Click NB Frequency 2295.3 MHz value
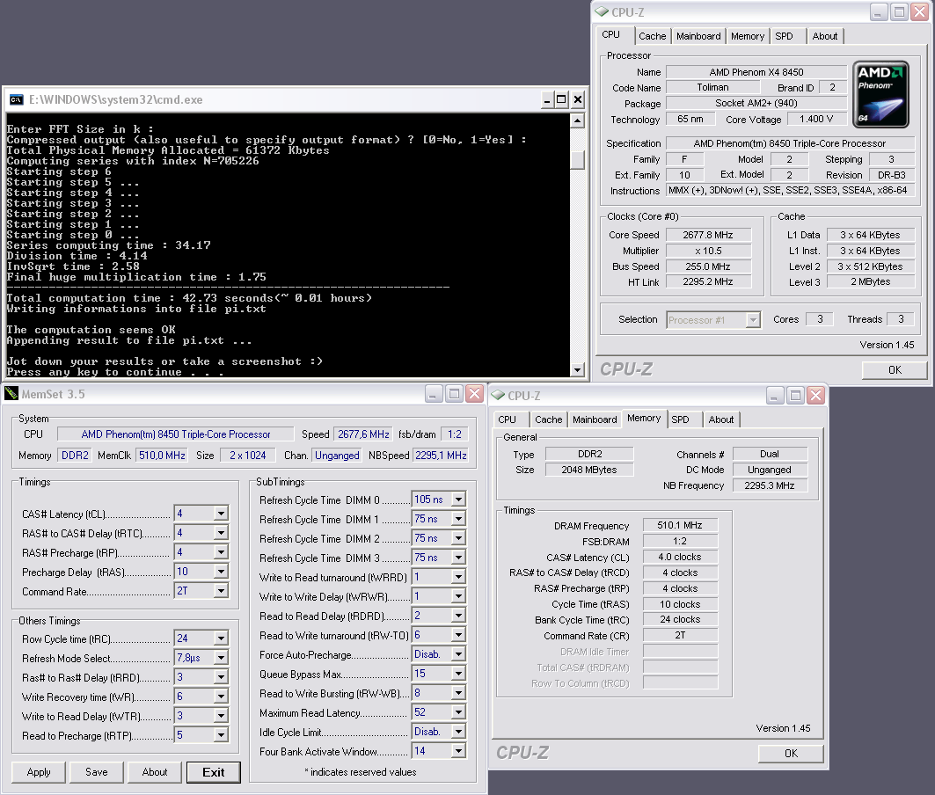Image resolution: width=935 pixels, height=795 pixels. 770,485
